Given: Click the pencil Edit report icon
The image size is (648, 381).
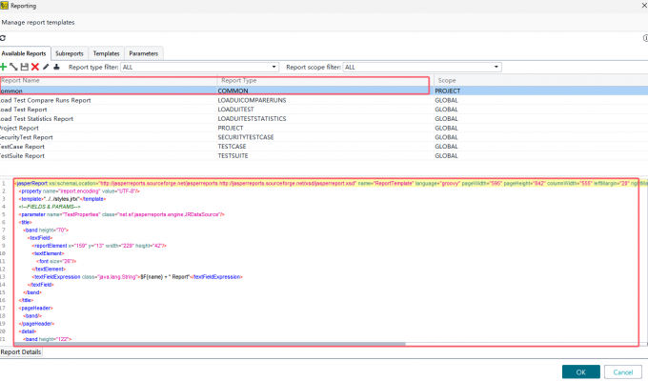Looking at the screenshot, I should point(45,67).
